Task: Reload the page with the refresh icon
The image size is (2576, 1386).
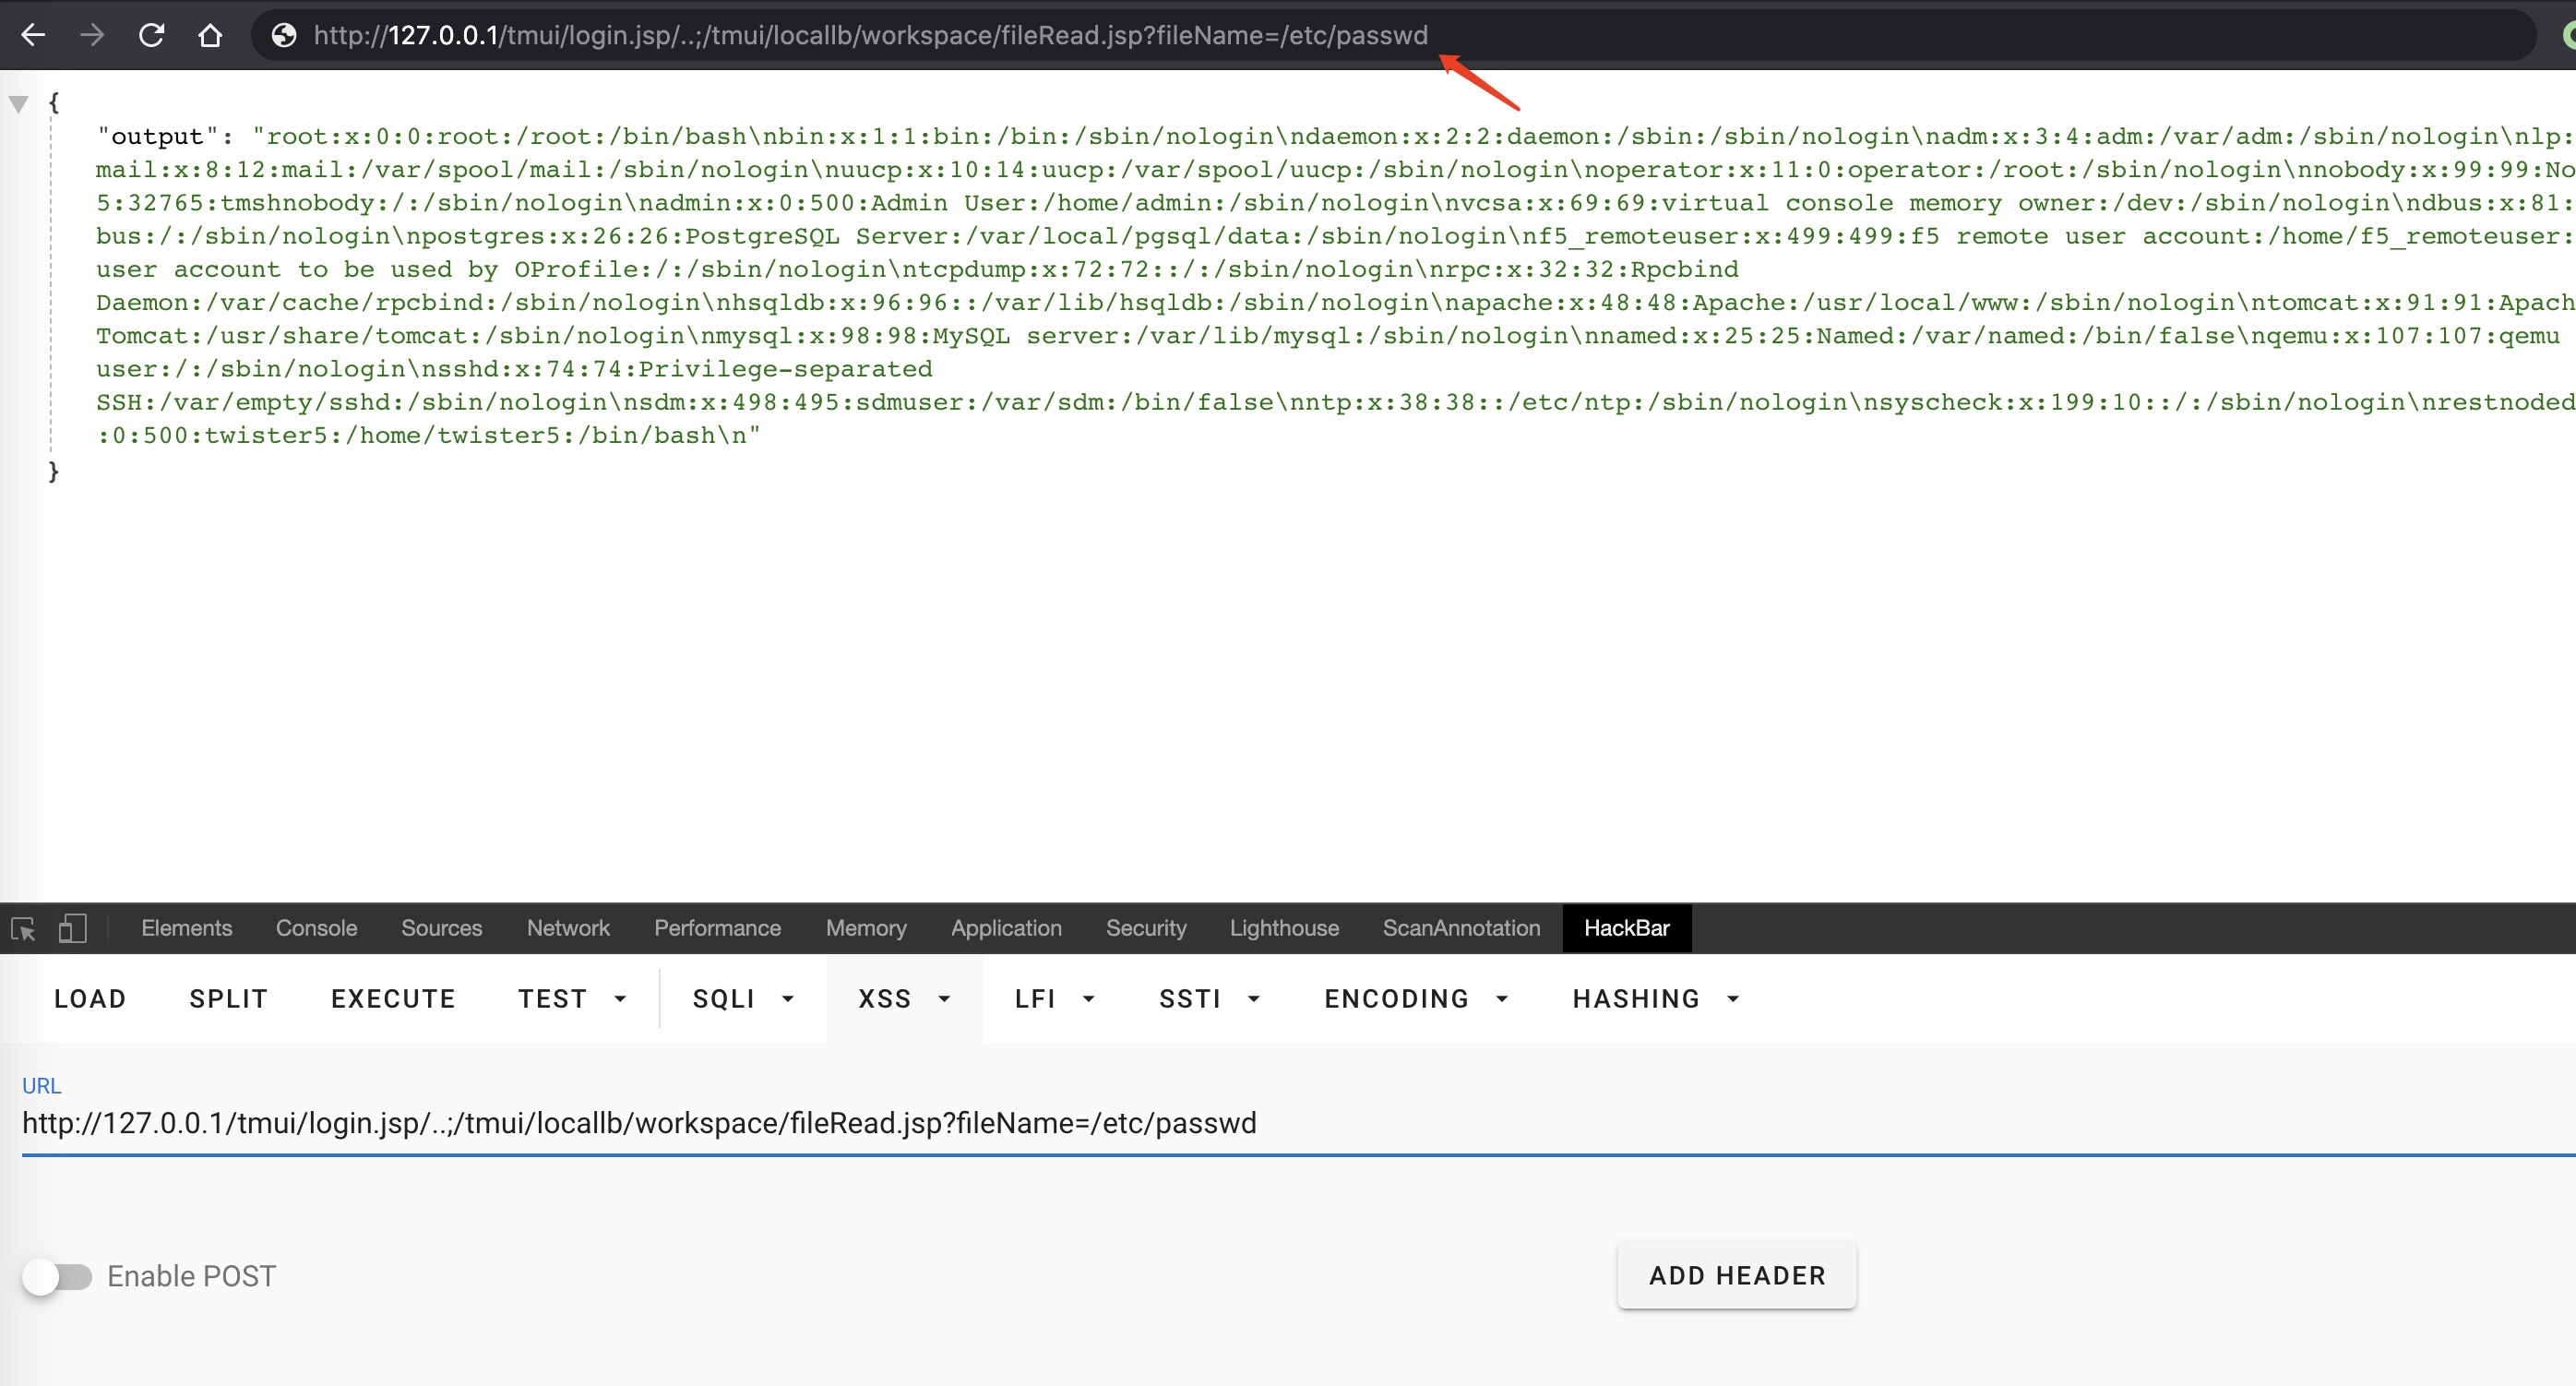Action: point(151,35)
